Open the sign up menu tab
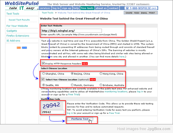The height and width of the screenshot is (133, 173). pyautogui.click(x=66, y=8)
